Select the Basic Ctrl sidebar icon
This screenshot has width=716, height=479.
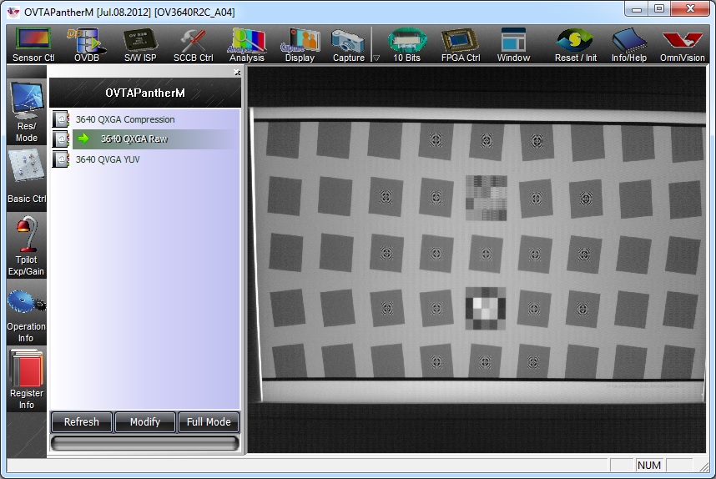click(27, 177)
